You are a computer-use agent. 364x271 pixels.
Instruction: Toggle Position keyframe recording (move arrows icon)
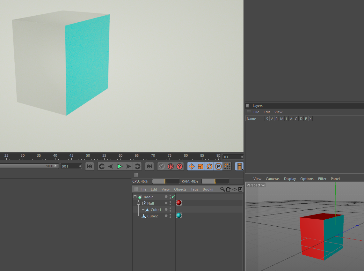tap(192, 166)
